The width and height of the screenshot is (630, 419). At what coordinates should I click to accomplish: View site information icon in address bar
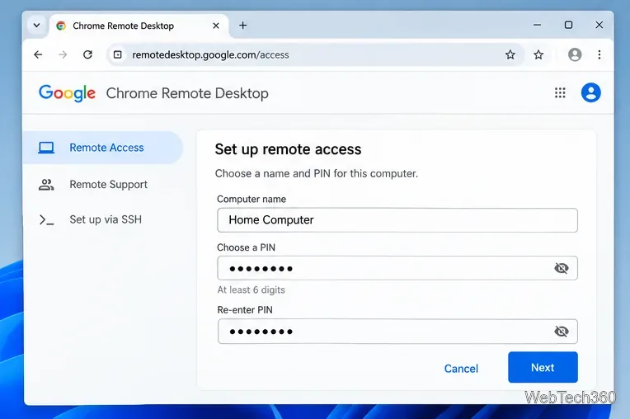pos(118,54)
